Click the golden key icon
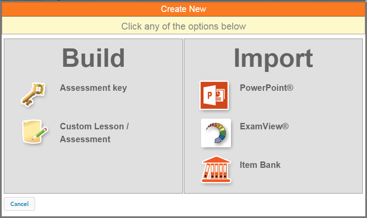The height and width of the screenshot is (218, 367). coord(33,94)
